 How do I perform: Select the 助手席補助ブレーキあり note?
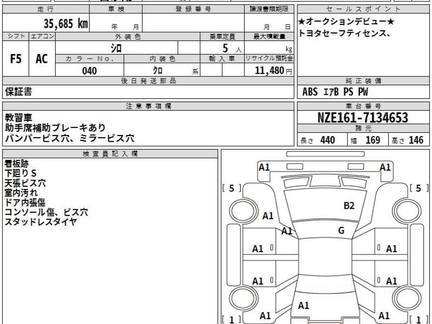click(x=55, y=128)
